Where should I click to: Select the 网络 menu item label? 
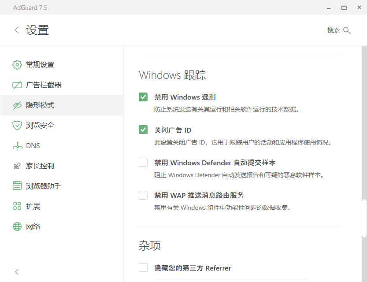[33, 227]
